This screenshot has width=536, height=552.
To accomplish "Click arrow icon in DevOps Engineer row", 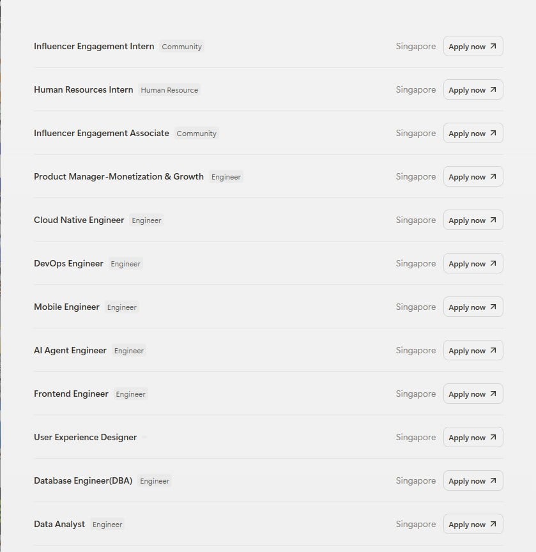I will coord(493,263).
